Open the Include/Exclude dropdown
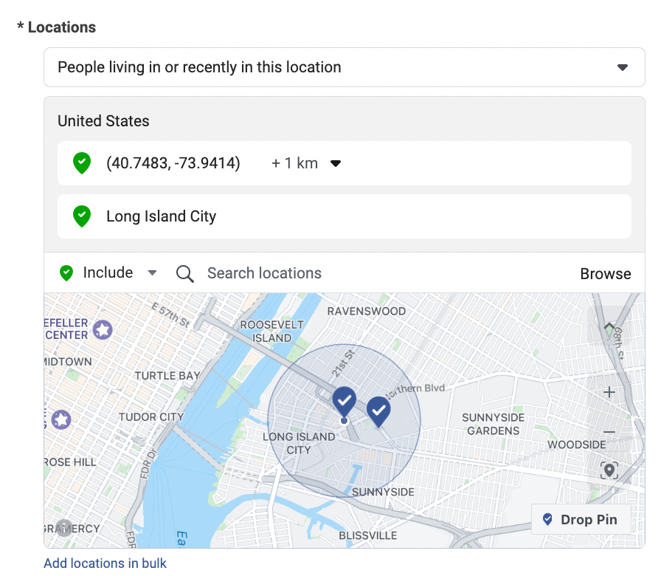Image resolution: width=661 pixels, height=576 pixels. point(152,273)
